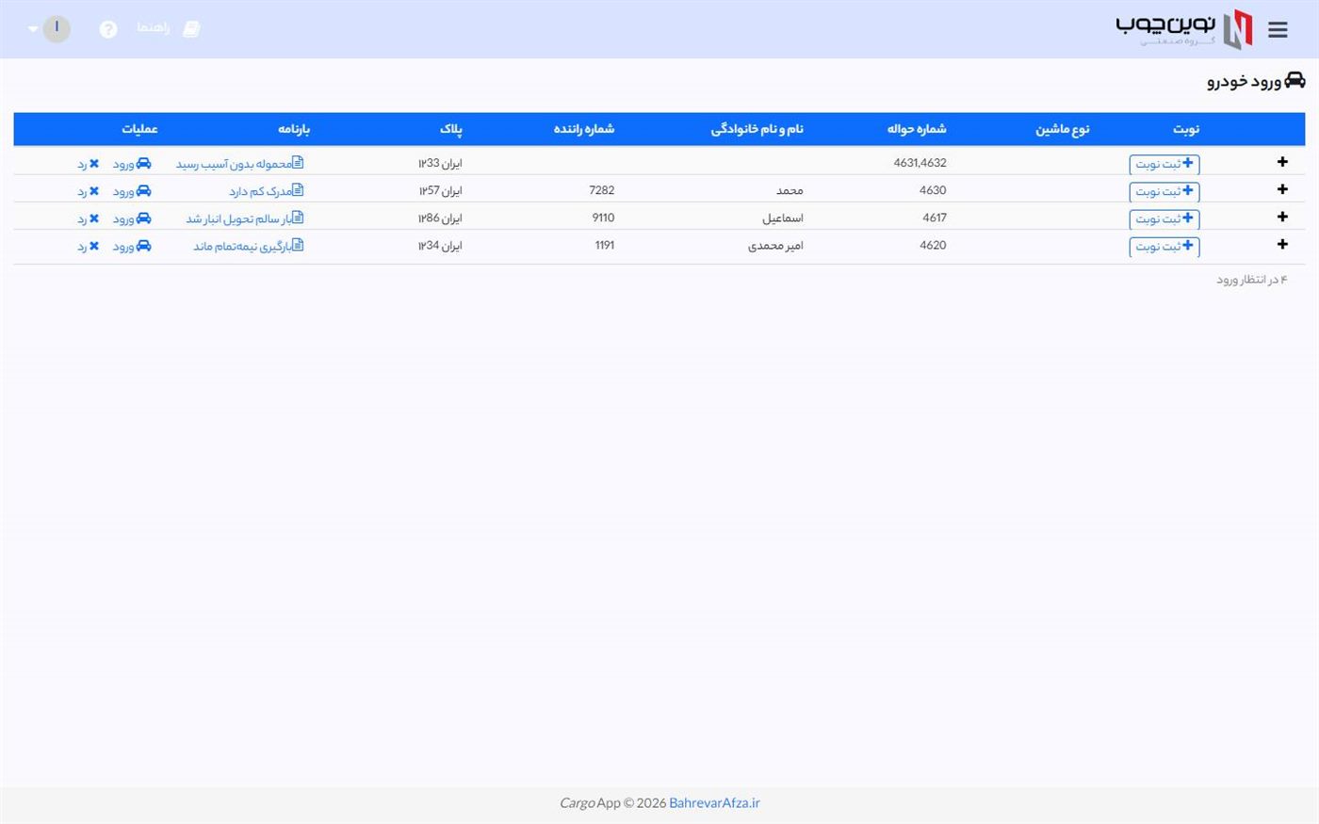Click driver number 1191
The image size is (1319, 824).
click(605, 245)
